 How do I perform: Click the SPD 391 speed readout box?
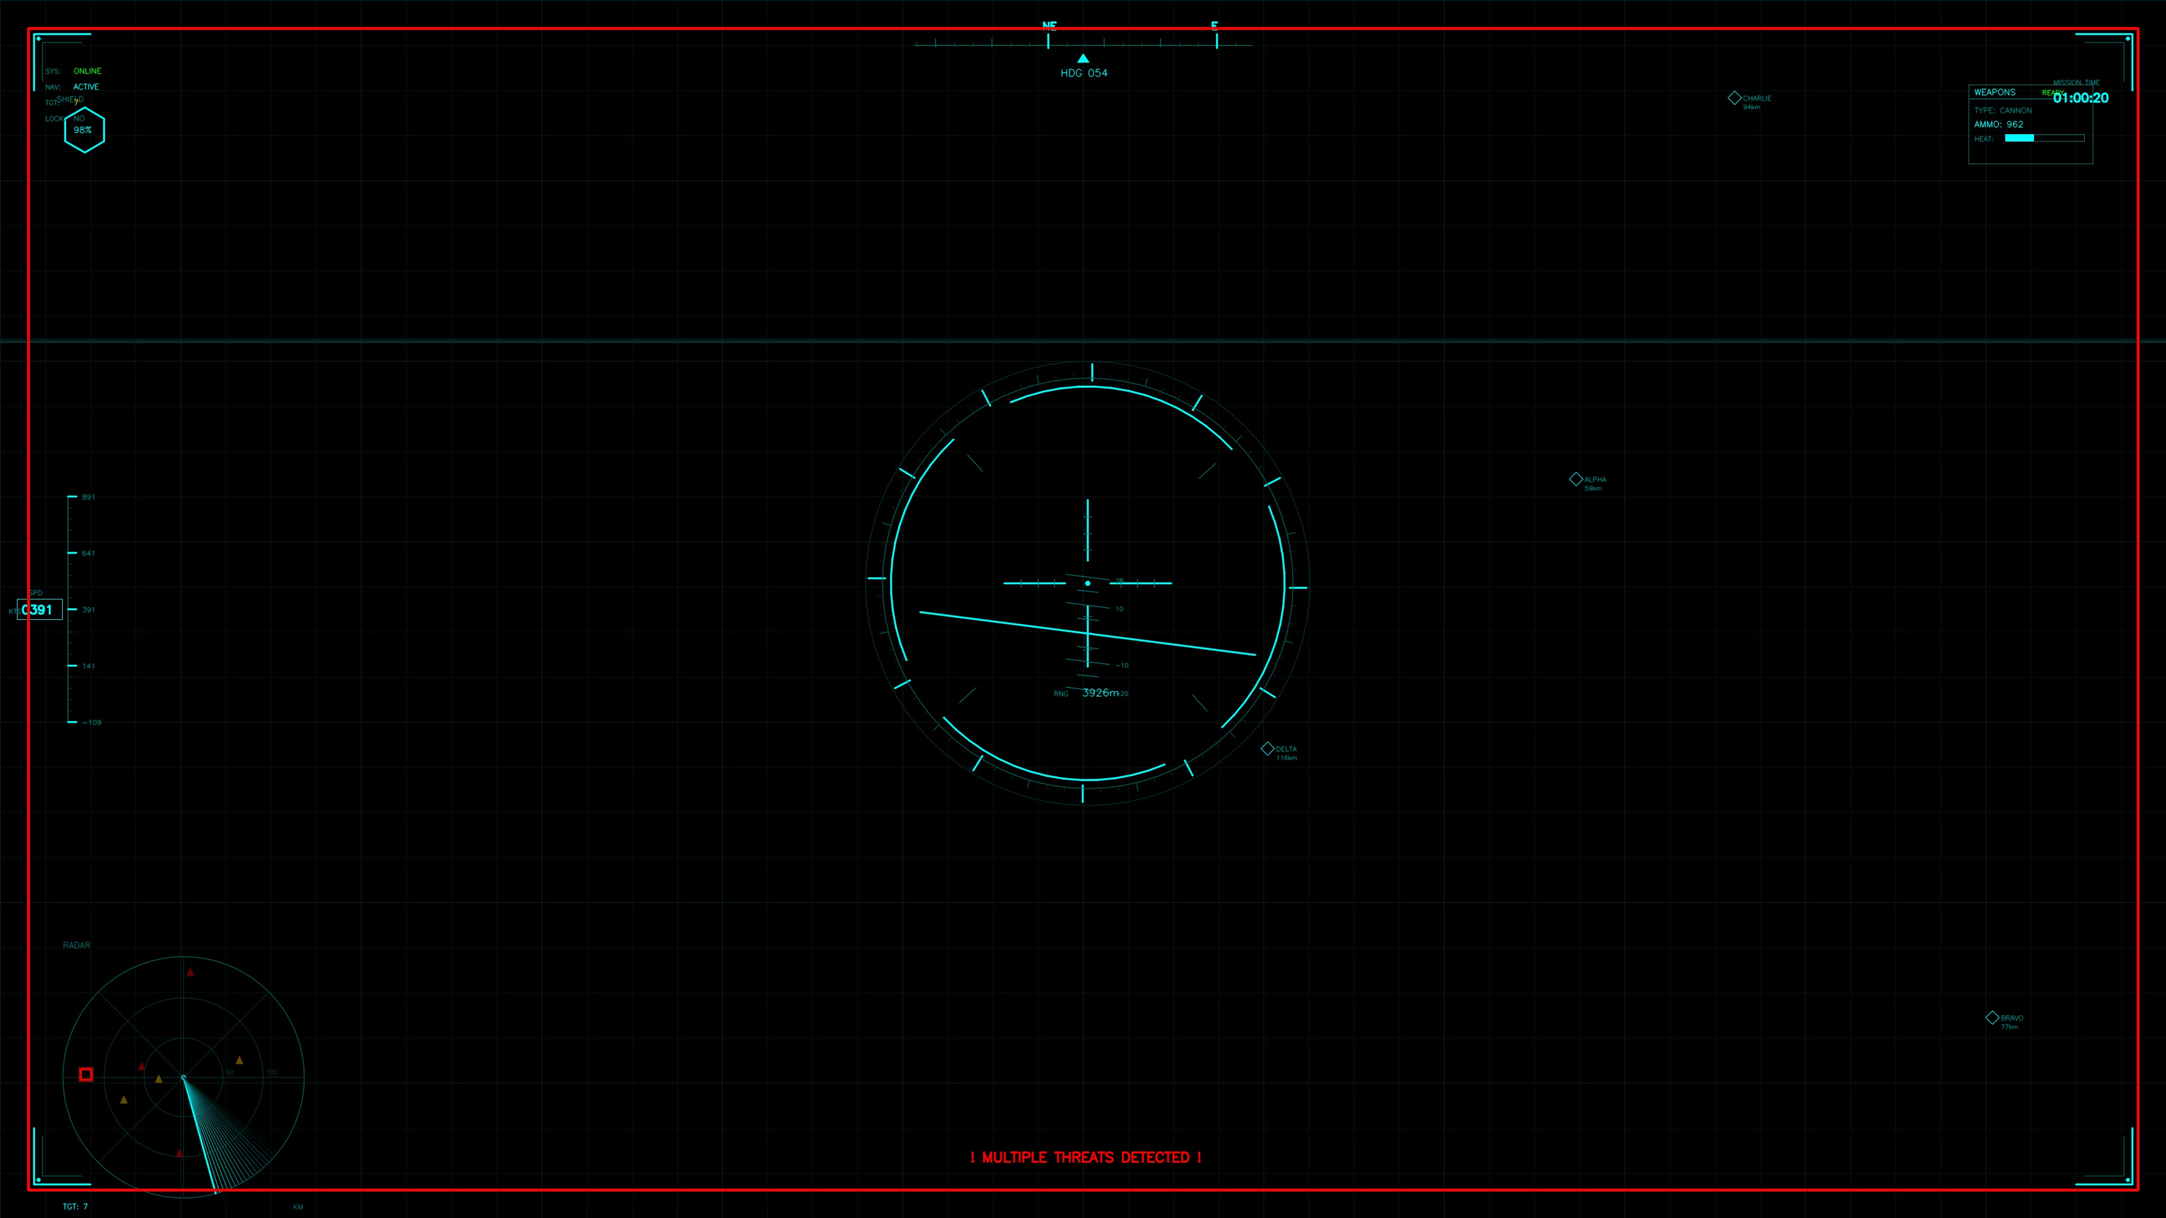coord(41,610)
